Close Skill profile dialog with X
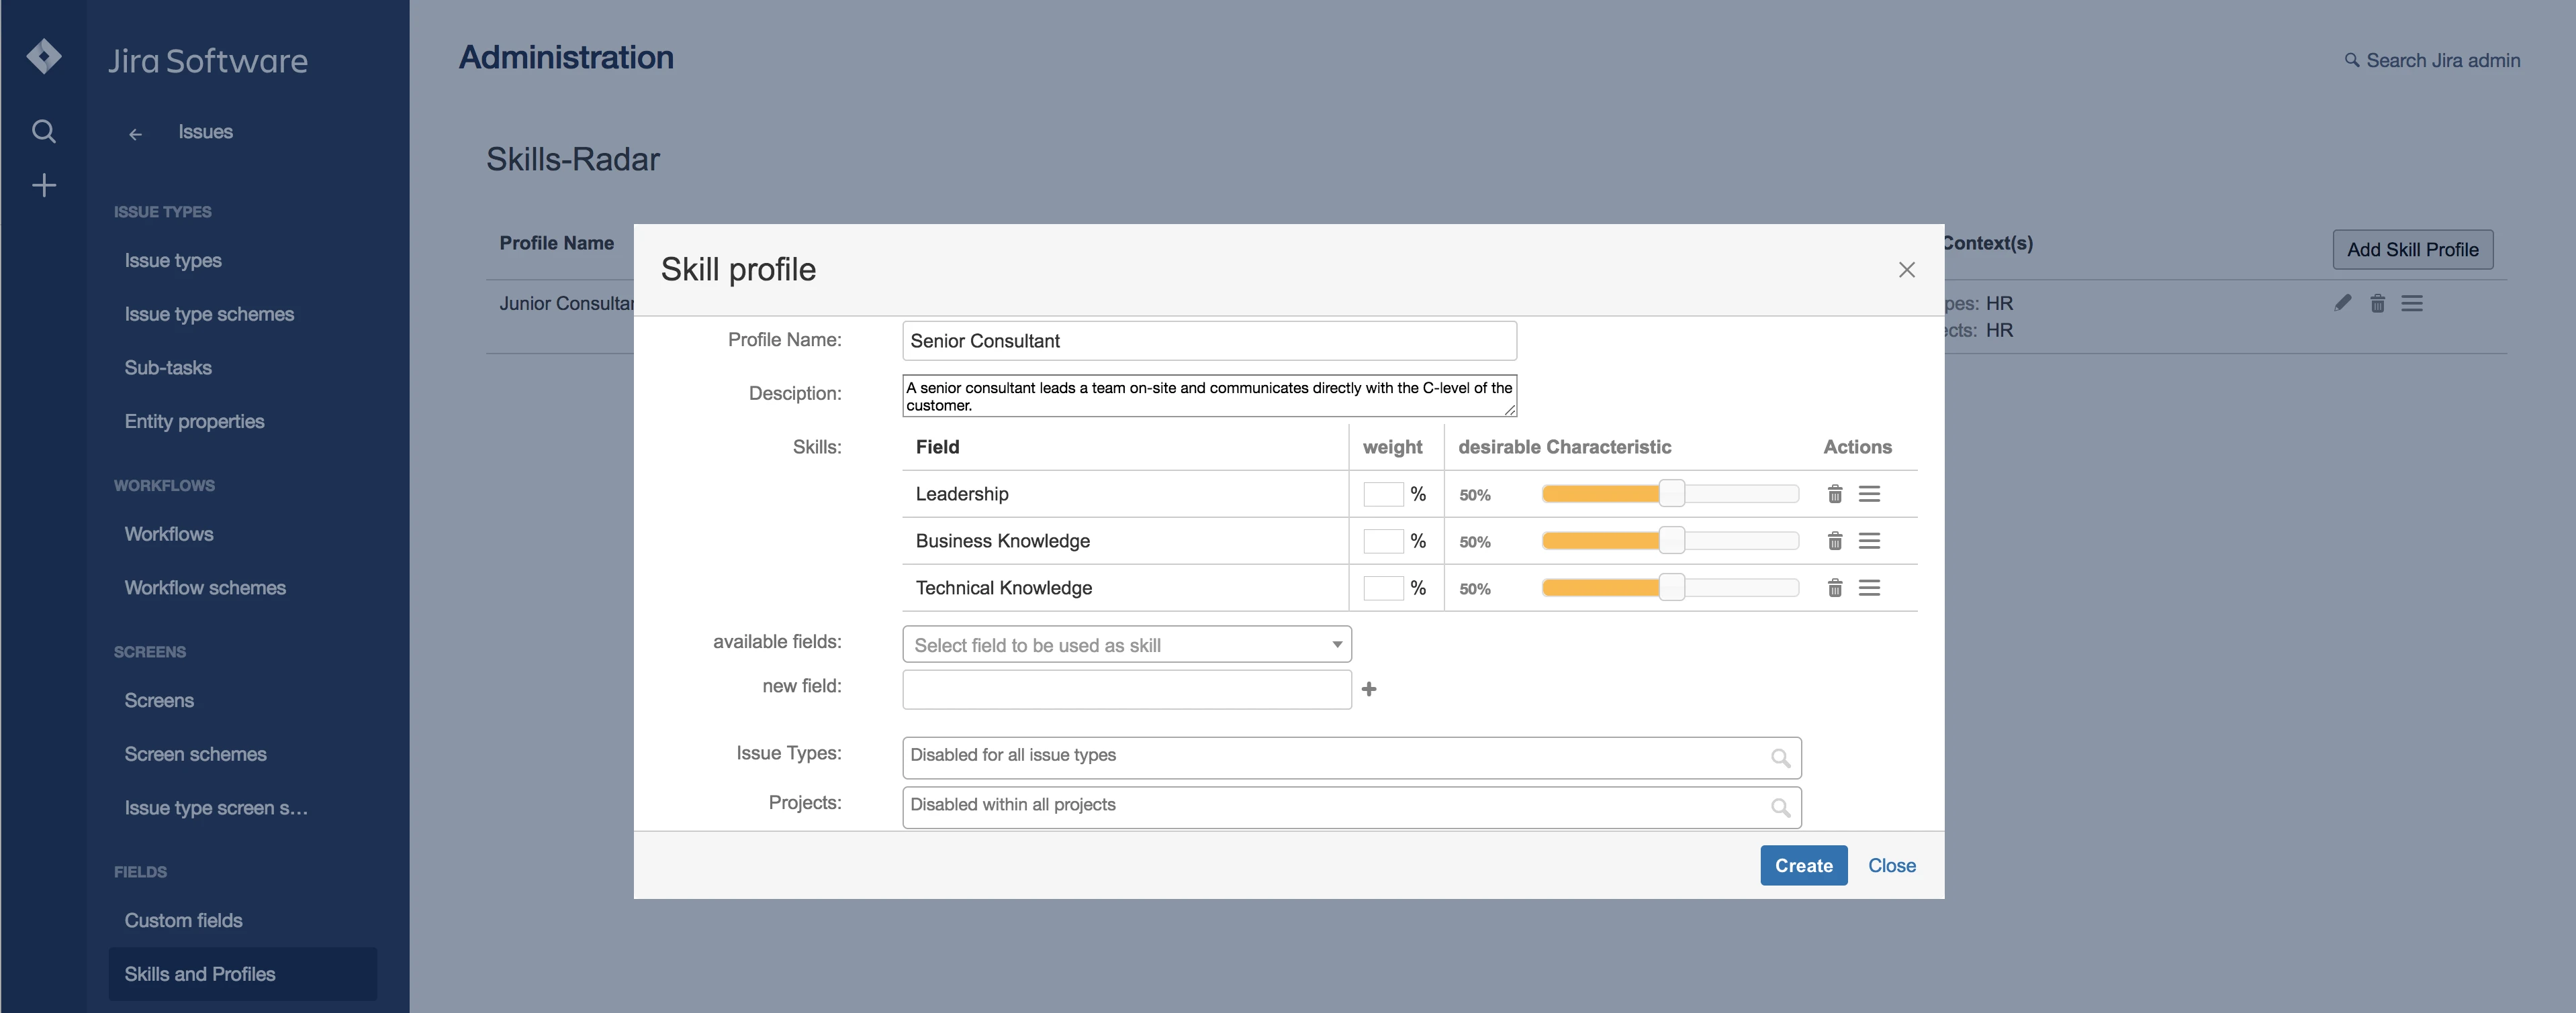The width and height of the screenshot is (2576, 1013). tap(1906, 270)
